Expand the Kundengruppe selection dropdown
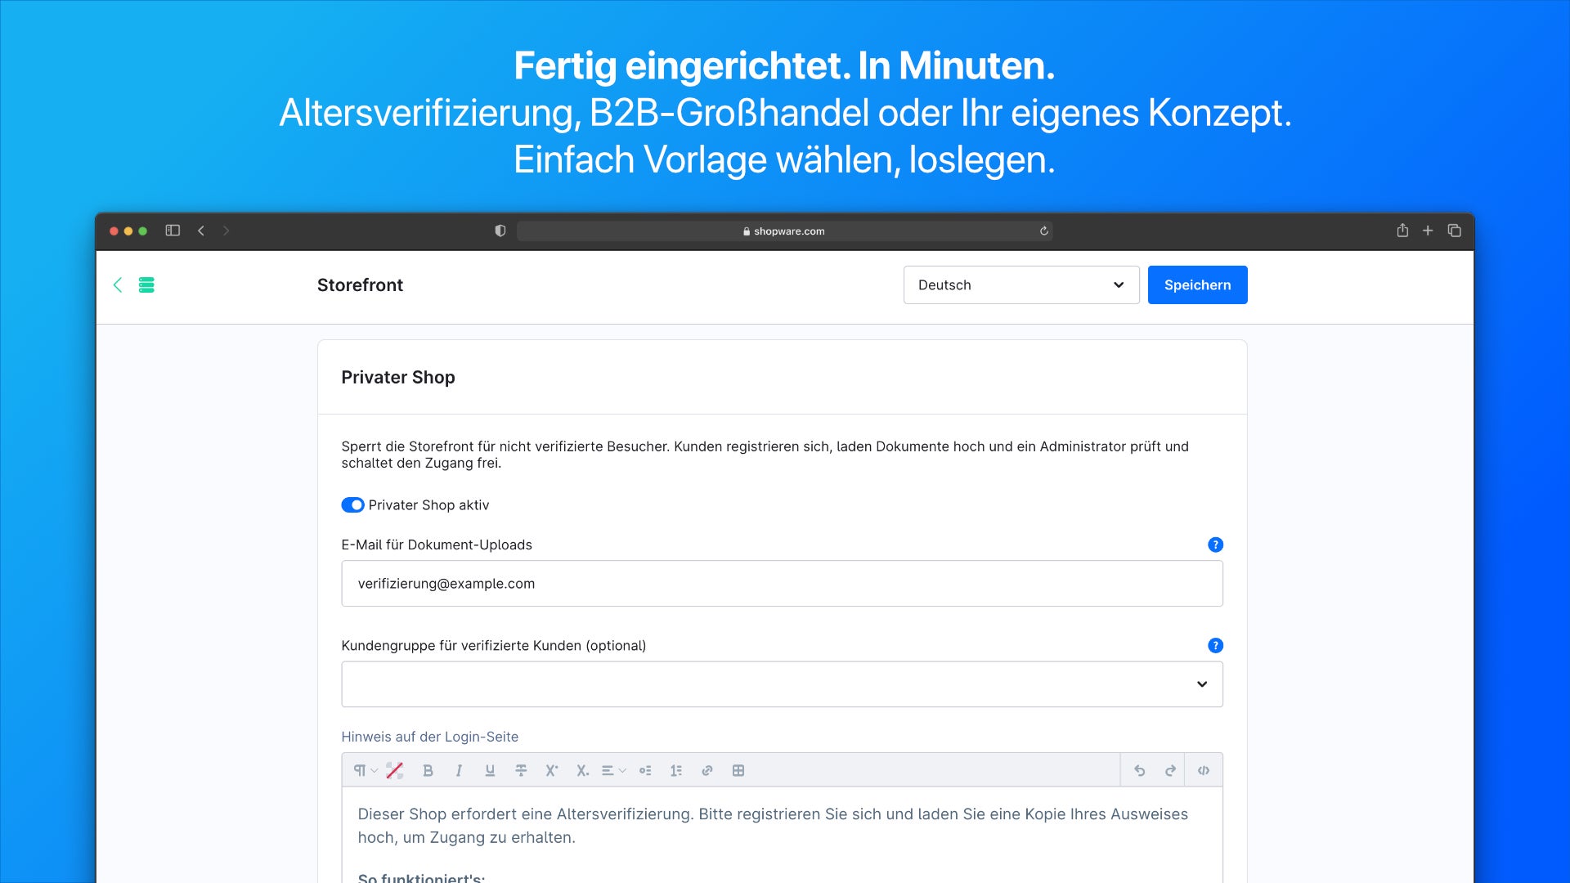This screenshot has height=883, width=1570. coord(1200,684)
